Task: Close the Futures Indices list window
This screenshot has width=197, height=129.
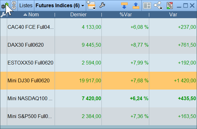Action: 192,6
